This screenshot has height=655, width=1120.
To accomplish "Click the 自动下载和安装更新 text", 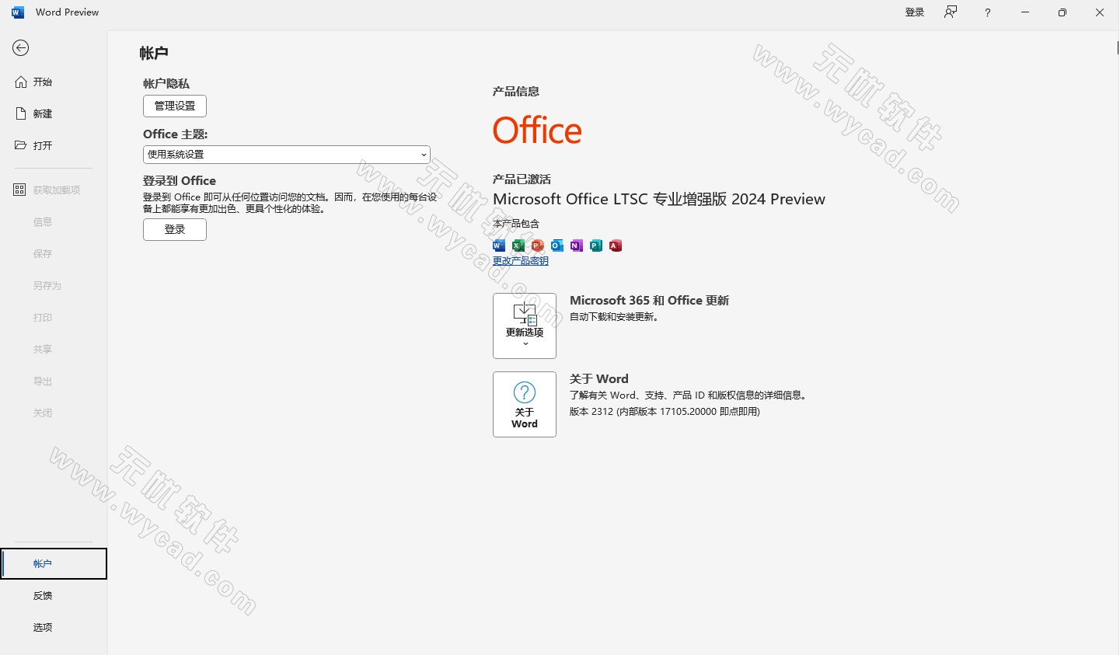I will point(615,317).
